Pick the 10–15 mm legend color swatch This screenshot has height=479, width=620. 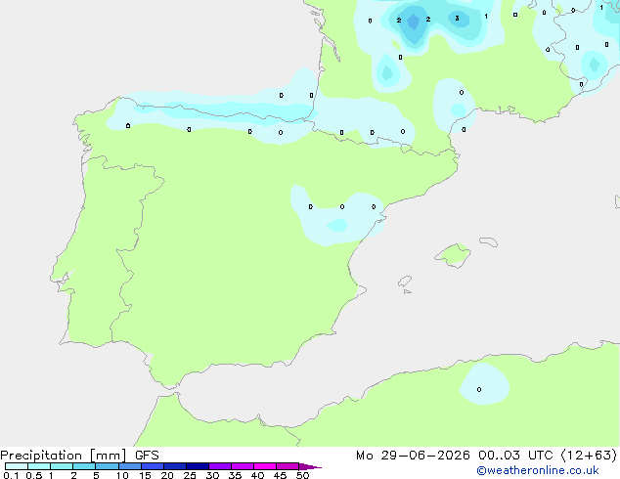coord(130,466)
